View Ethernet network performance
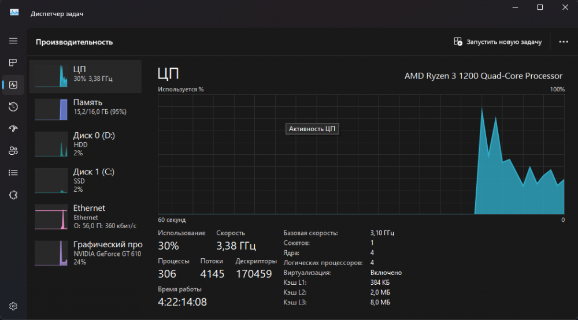 [x=86, y=216]
